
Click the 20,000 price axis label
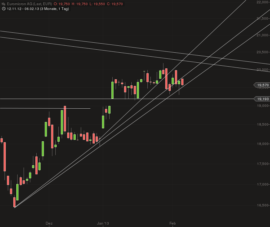(262, 70)
